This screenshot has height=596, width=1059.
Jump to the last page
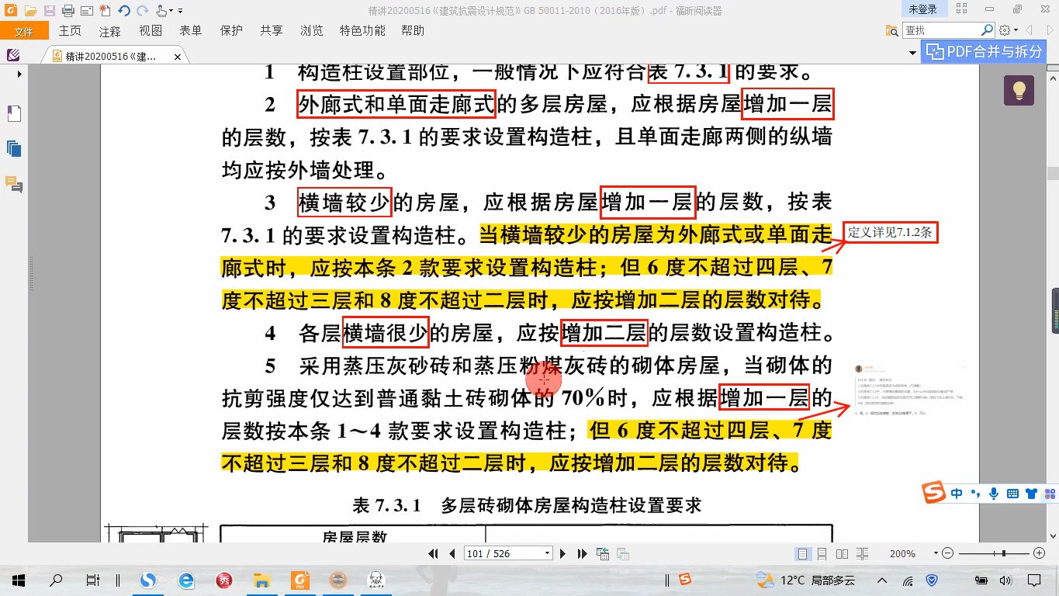point(583,553)
